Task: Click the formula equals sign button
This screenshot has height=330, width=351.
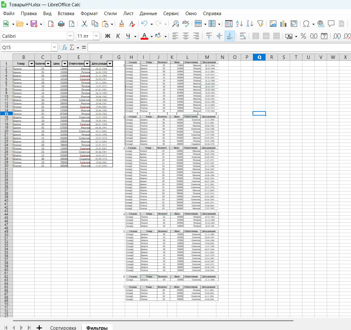Action: (84, 48)
